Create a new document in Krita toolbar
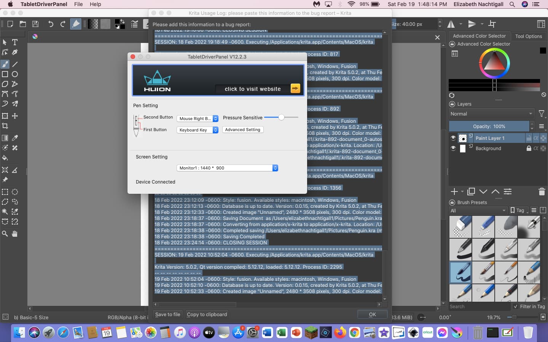The image size is (548, 342). pos(10,24)
